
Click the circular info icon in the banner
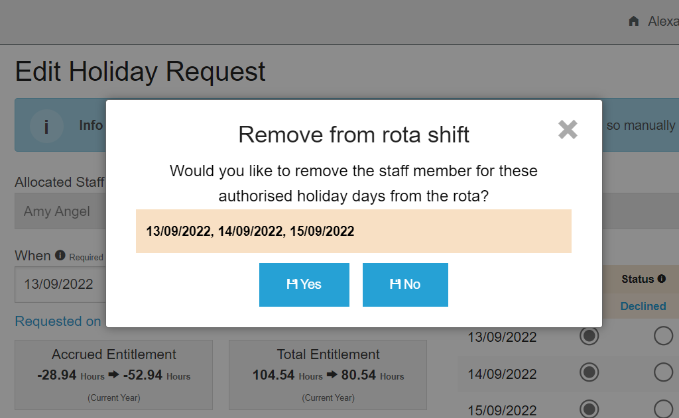(x=46, y=125)
